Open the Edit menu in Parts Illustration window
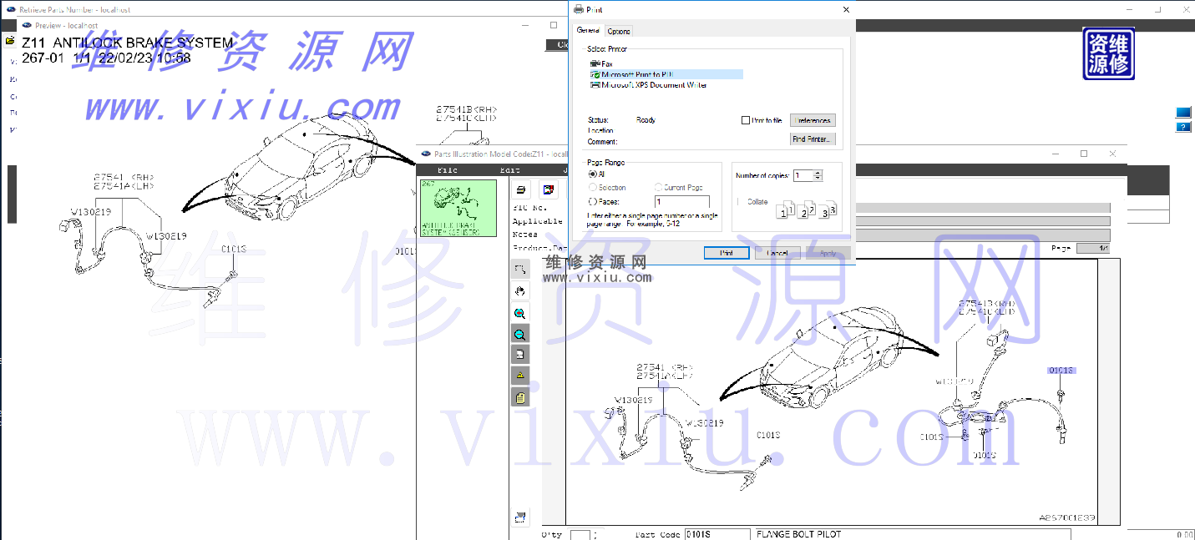Screen dimensions: 1195x540 (509, 170)
